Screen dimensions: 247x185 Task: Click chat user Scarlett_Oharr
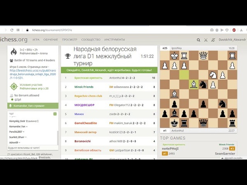pyautogui.click(x=17, y=137)
